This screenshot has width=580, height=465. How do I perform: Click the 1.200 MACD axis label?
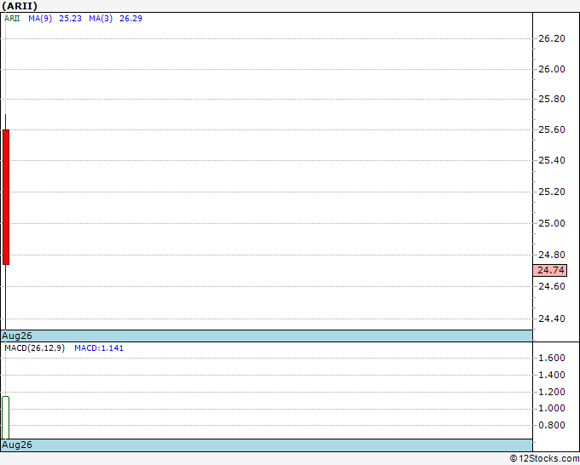pyautogui.click(x=552, y=392)
